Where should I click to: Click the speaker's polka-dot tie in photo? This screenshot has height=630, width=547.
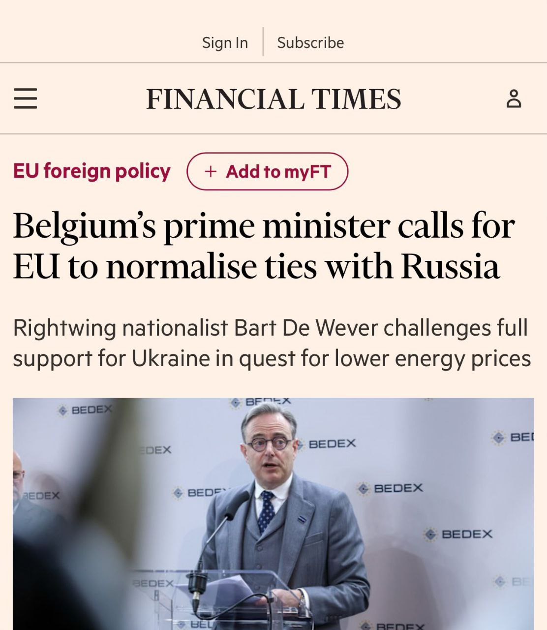[x=267, y=512]
